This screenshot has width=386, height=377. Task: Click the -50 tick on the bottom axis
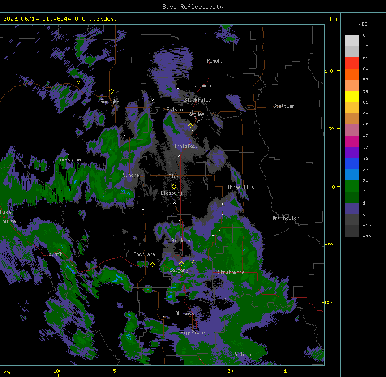click(114, 371)
